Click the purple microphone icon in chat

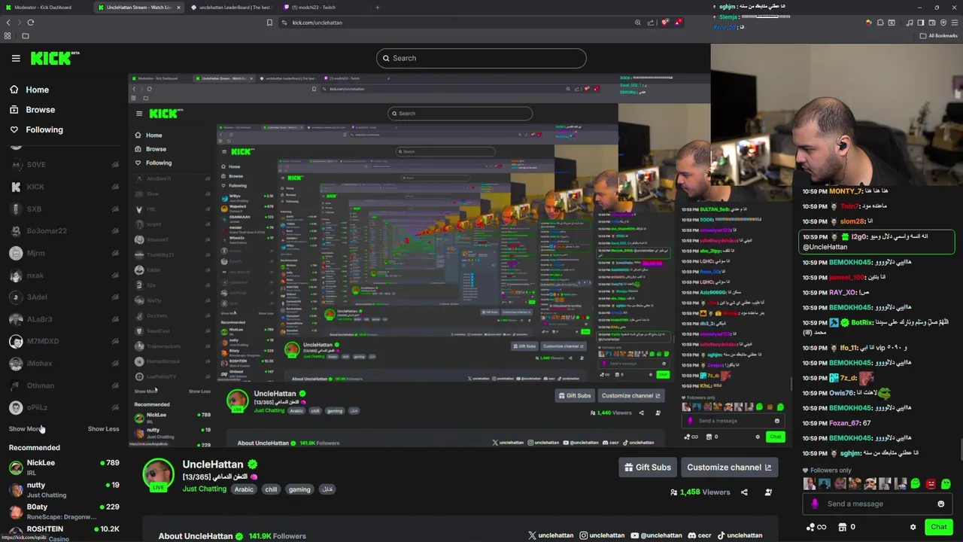coord(815,504)
